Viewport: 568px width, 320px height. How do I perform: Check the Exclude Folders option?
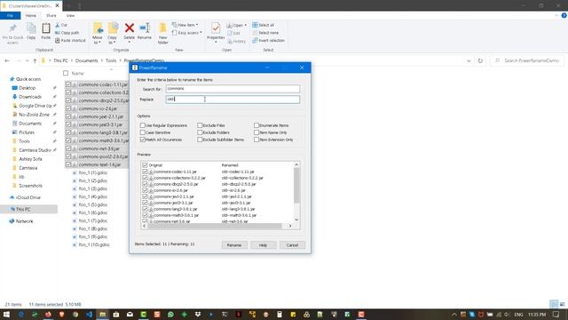coord(200,132)
